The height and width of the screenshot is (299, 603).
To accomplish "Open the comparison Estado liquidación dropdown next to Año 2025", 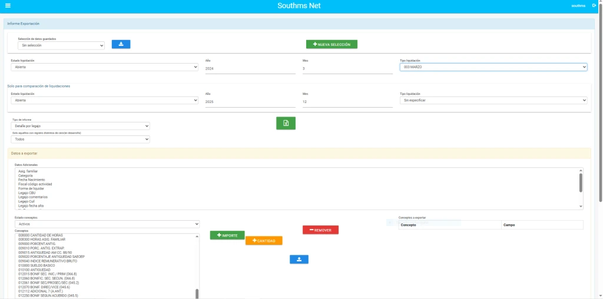I will pyautogui.click(x=105, y=100).
